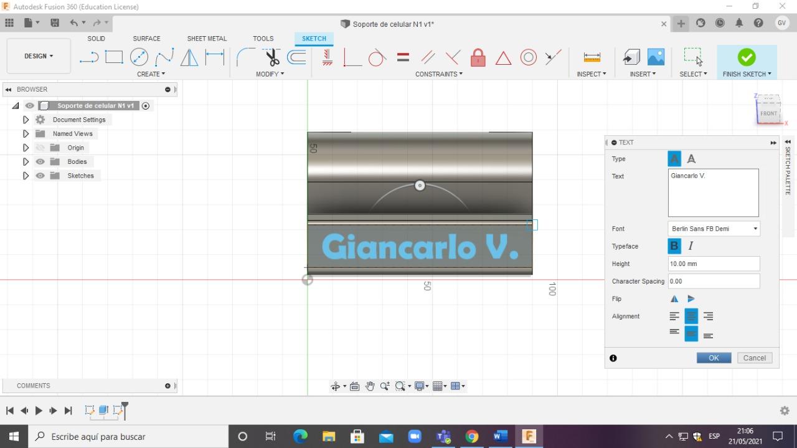Open the INSPECT menu
797x448 pixels.
click(592, 74)
